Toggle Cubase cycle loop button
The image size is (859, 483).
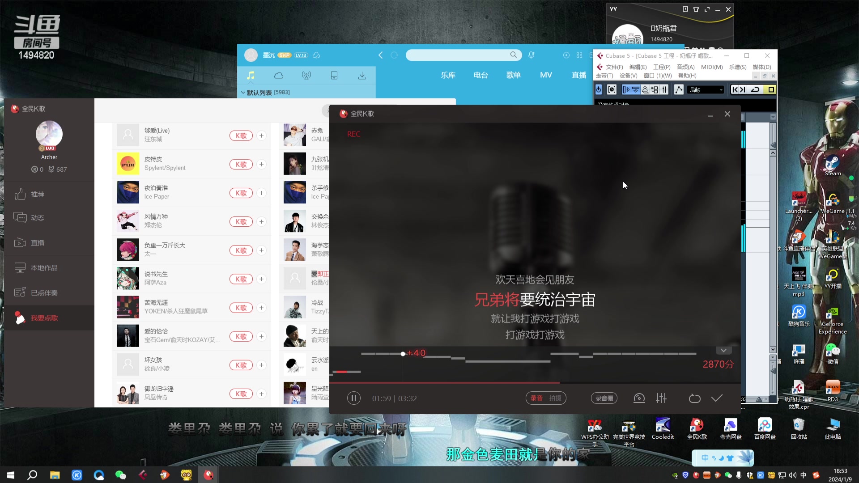(755, 89)
